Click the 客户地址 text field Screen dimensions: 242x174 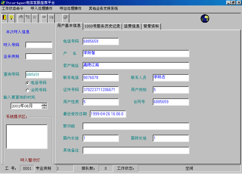[136, 66]
